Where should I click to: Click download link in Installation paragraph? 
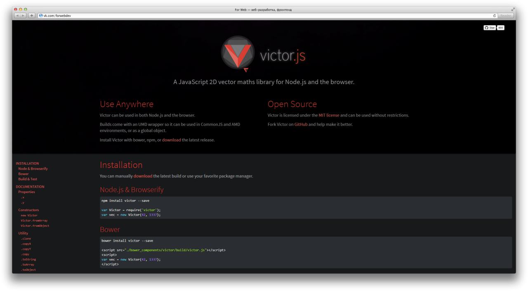tap(143, 176)
